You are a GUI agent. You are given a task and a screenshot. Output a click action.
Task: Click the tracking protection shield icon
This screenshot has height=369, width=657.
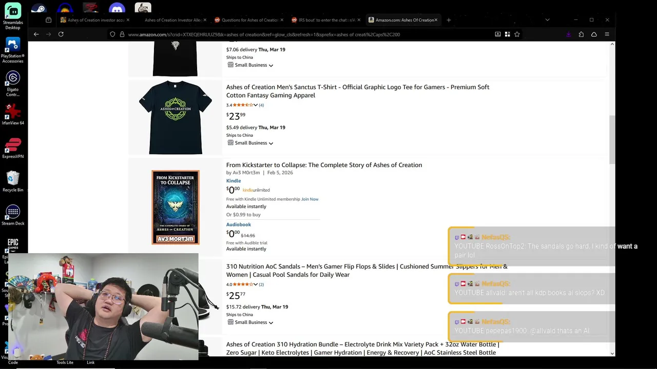click(112, 34)
